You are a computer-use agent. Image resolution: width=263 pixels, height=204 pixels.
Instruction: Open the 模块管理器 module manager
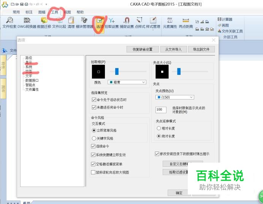84,23
